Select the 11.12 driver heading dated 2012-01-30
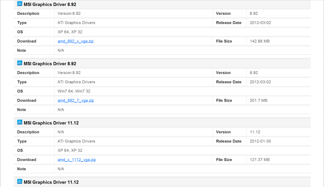The image size is (324, 187). (x=51, y=123)
